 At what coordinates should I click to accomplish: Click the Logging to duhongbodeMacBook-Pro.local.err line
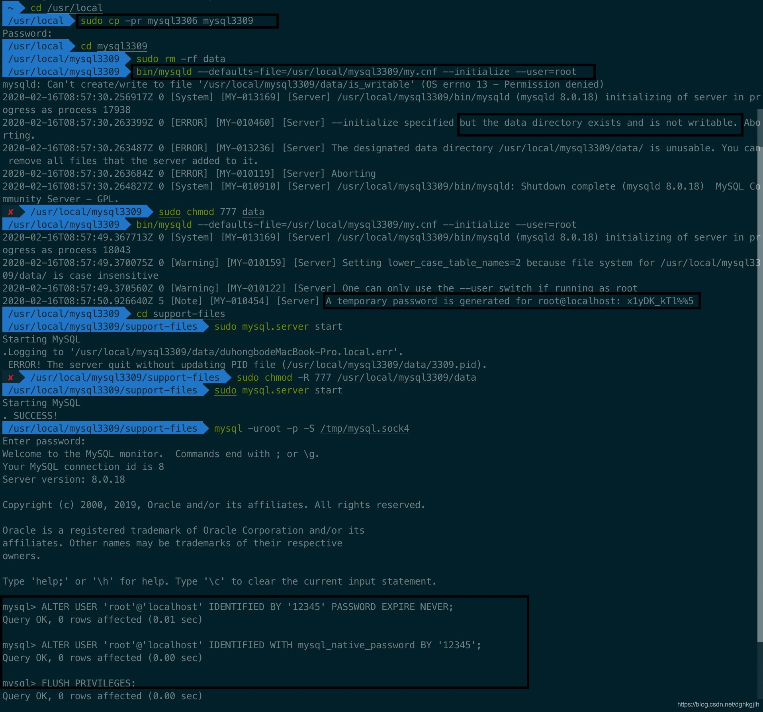[x=203, y=352]
